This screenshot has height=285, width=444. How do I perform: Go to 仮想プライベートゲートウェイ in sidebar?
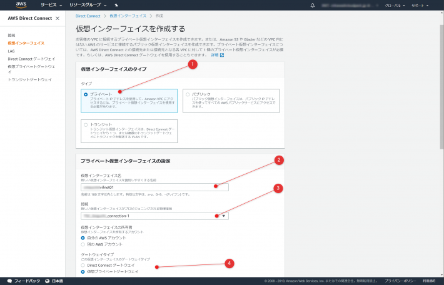click(x=31, y=69)
